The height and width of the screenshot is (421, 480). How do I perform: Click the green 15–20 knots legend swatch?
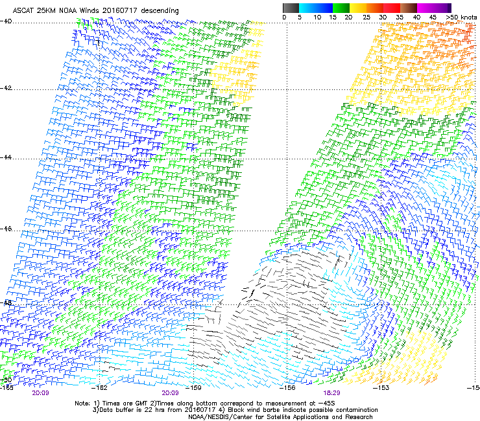341,8
